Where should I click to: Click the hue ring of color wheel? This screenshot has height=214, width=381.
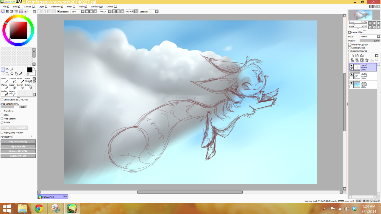point(18,17)
